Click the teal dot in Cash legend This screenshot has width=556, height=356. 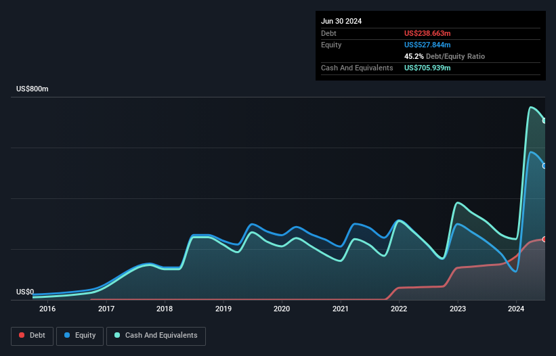pyautogui.click(x=117, y=335)
